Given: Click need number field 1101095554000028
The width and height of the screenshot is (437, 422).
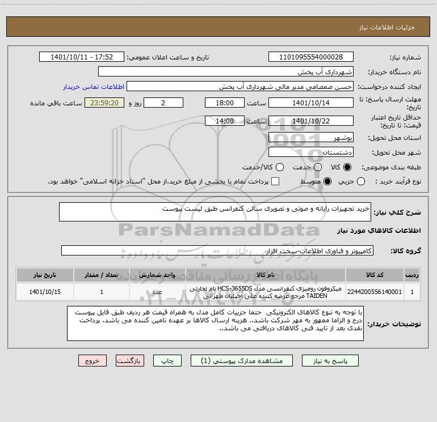Looking at the screenshot, I should coord(311,57).
